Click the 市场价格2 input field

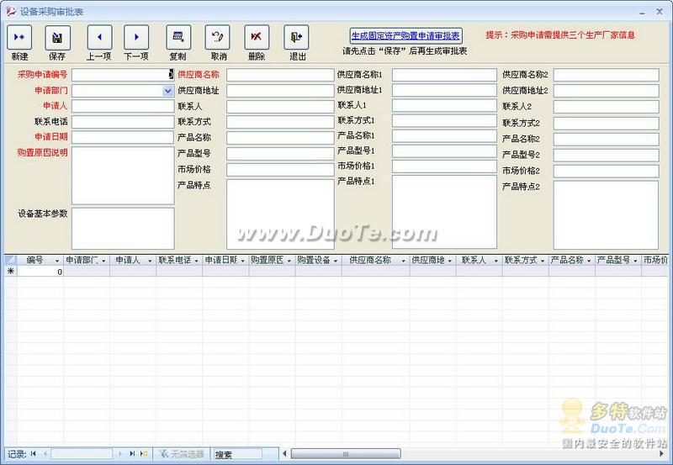606,172
